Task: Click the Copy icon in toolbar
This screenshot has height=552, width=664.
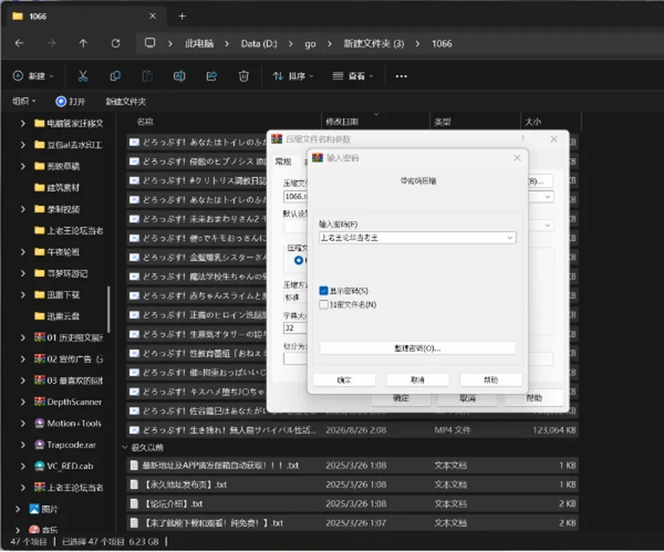Action: click(x=115, y=76)
